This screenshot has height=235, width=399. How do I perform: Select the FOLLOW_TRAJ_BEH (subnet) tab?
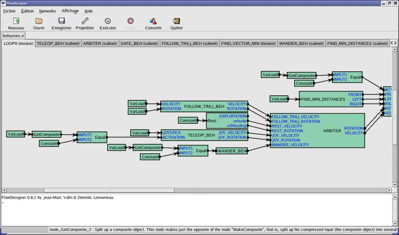click(x=190, y=43)
